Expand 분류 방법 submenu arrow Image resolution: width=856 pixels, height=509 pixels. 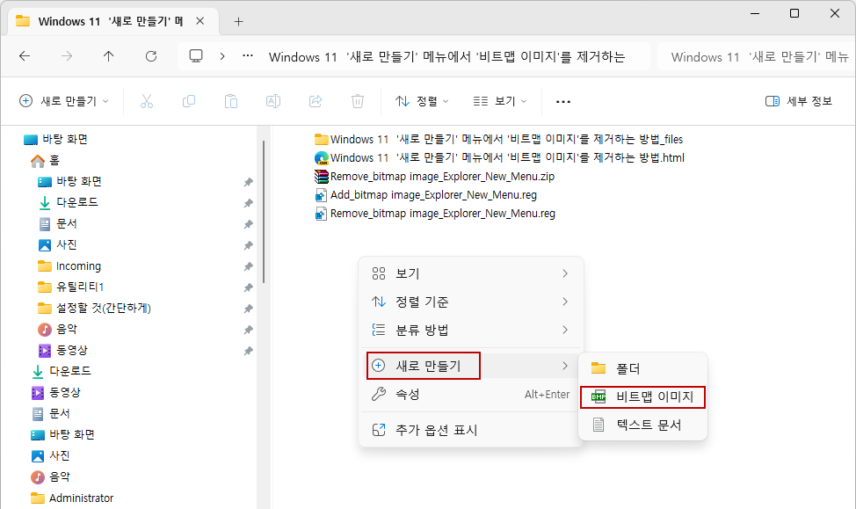(565, 330)
